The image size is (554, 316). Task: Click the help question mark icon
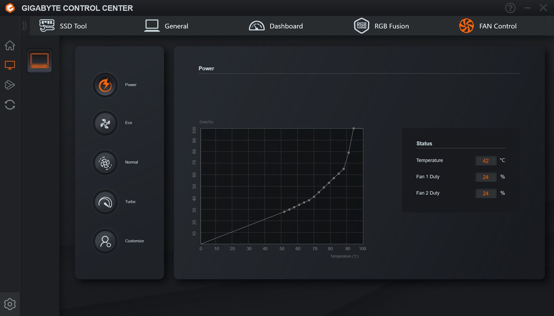tap(510, 8)
